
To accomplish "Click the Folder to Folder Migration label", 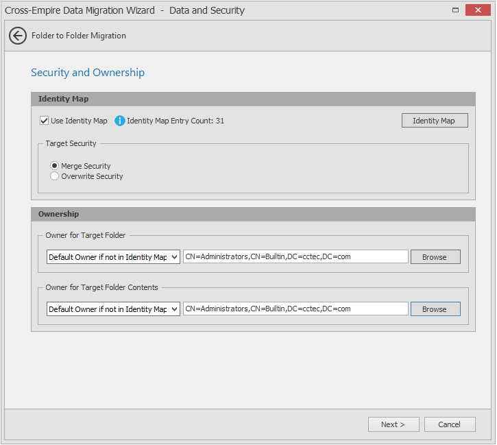I will pos(79,36).
